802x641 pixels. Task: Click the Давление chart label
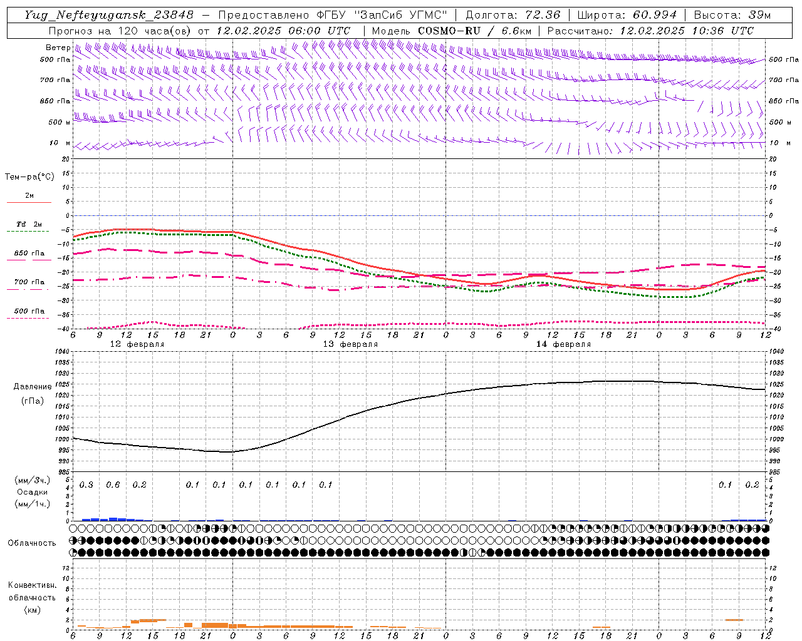(33, 387)
